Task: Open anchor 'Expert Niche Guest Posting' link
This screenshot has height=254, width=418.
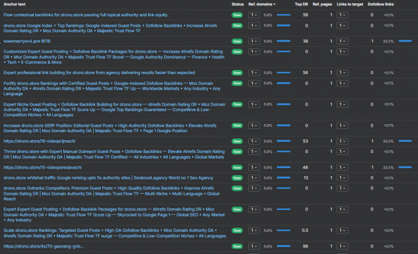Action: (x=114, y=109)
